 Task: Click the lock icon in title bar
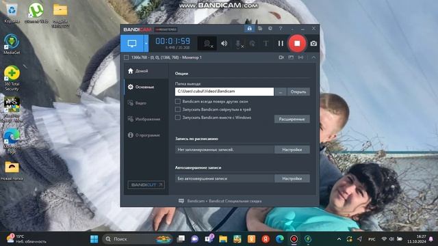click(x=249, y=29)
